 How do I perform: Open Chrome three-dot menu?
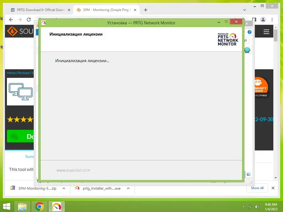tap(272, 20)
